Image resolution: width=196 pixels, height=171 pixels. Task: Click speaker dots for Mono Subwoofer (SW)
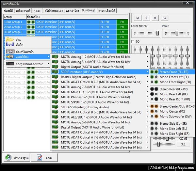point(154,117)
